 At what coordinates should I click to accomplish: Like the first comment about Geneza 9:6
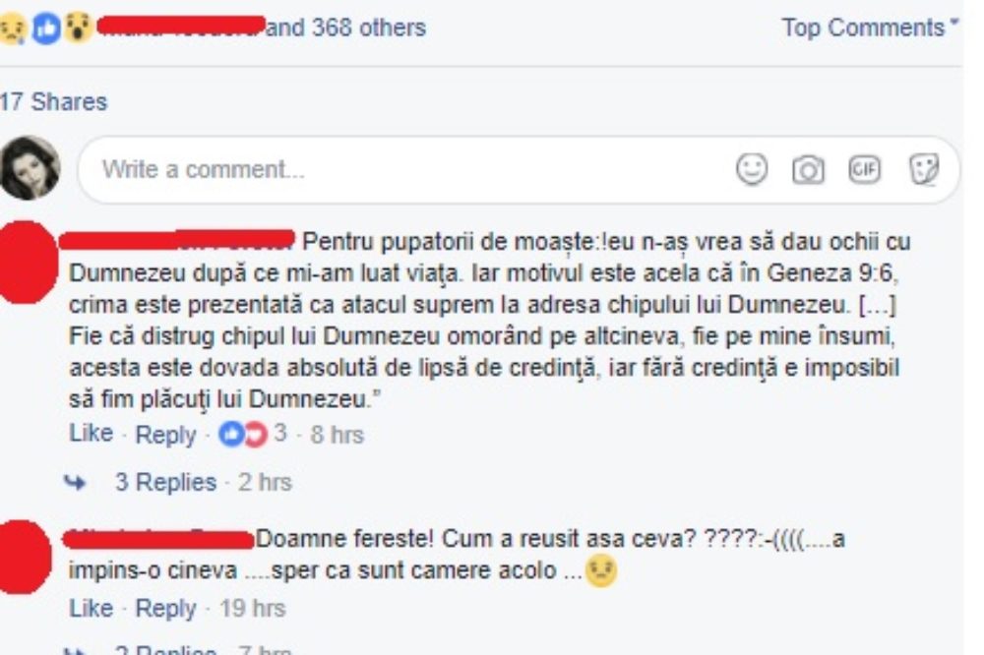click(91, 433)
